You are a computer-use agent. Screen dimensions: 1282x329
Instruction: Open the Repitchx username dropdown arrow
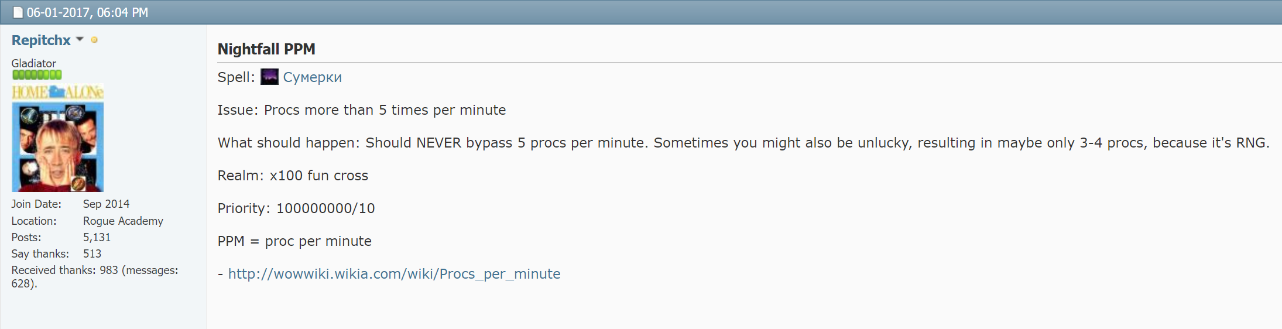[80, 39]
